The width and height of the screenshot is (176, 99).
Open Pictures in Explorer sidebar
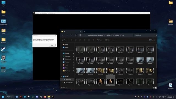click(x=66, y=62)
